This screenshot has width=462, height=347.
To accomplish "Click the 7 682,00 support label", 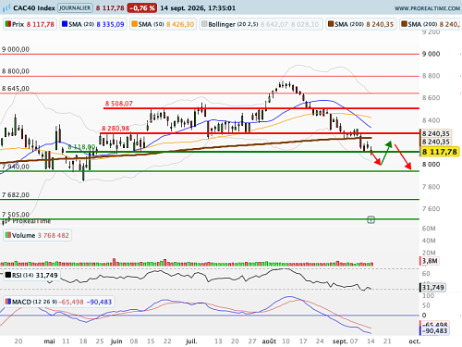I will [x=16, y=195].
